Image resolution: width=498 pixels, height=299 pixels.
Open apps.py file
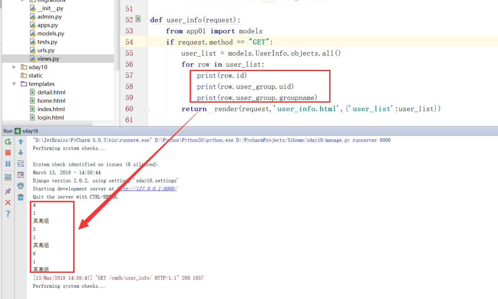click(x=48, y=25)
